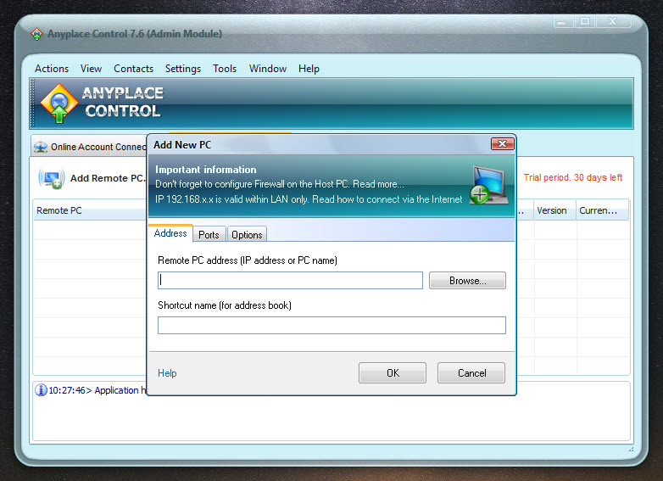
Task: Click the Version column header
Action: (554, 210)
